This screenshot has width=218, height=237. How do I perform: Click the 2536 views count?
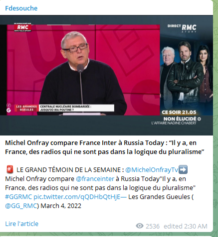153,226
